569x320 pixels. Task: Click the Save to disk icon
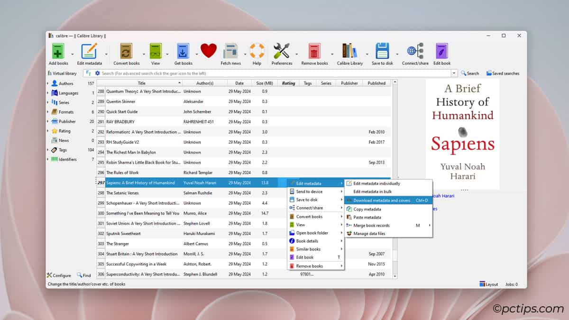[382, 51]
